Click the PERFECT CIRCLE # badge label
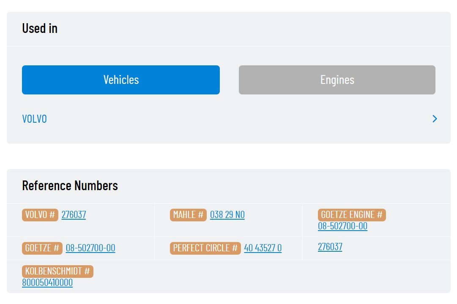This screenshot has width=457, height=304. point(205,248)
